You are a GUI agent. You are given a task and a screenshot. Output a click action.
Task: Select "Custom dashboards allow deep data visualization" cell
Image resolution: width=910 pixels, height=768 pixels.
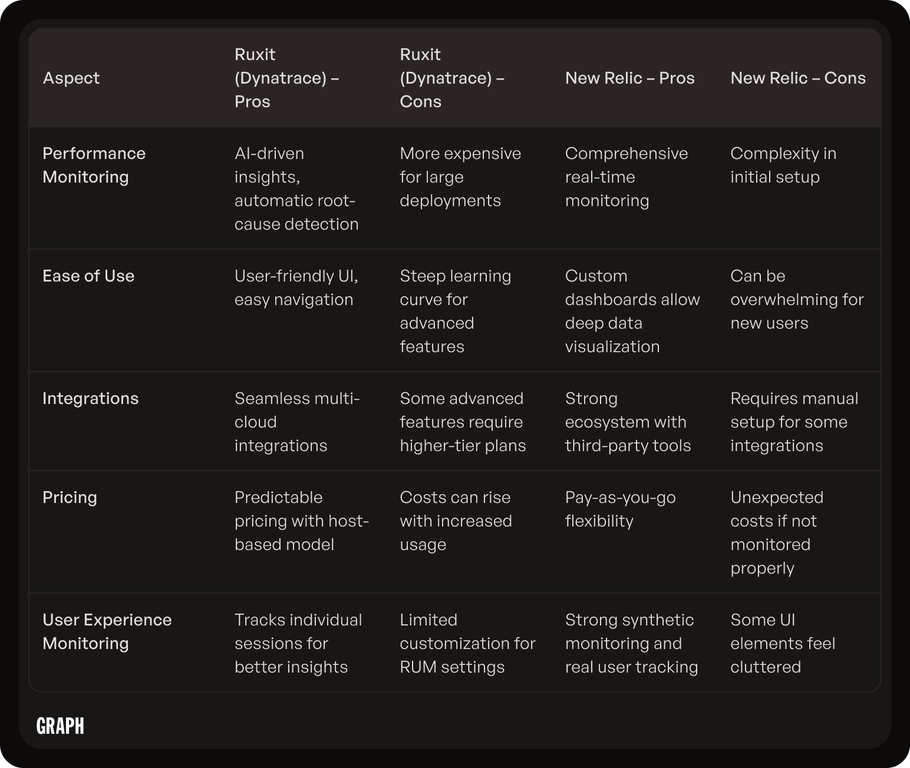pyautogui.click(x=632, y=311)
